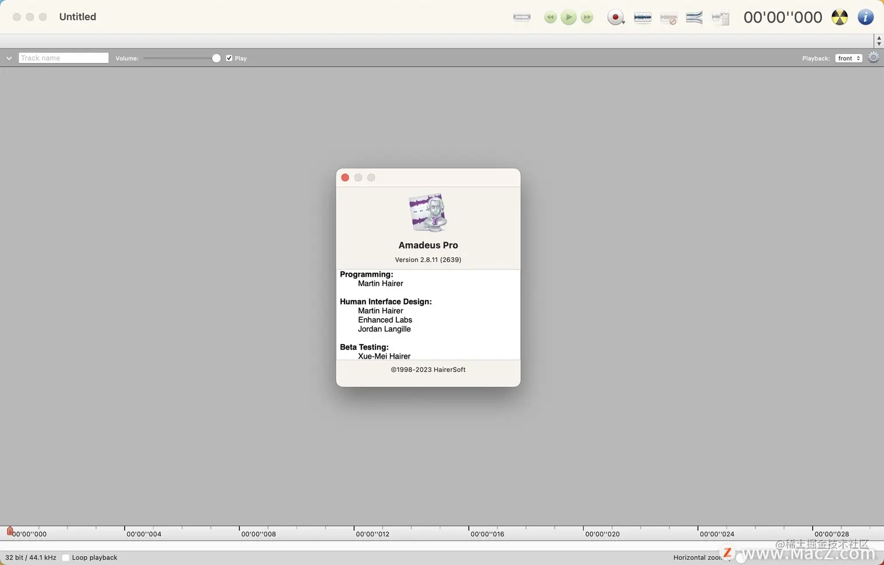The height and width of the screenshot is (565, 884).
Task: Start recording with the red record button
Action: (x=615, y=18)
